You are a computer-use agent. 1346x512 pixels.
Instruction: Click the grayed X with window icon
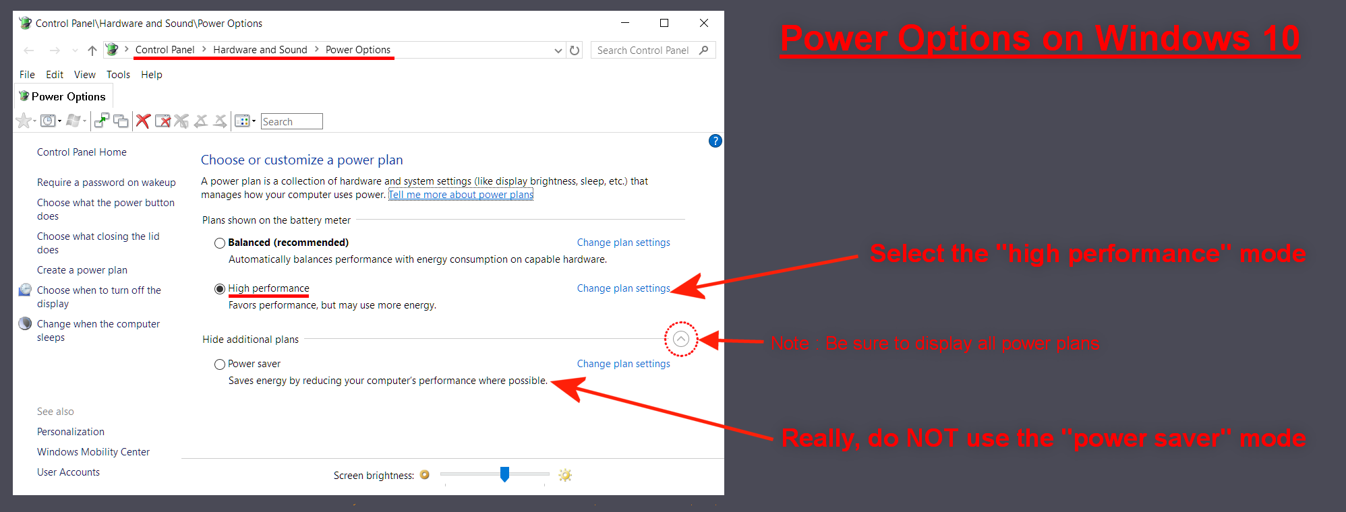point(181,121)
